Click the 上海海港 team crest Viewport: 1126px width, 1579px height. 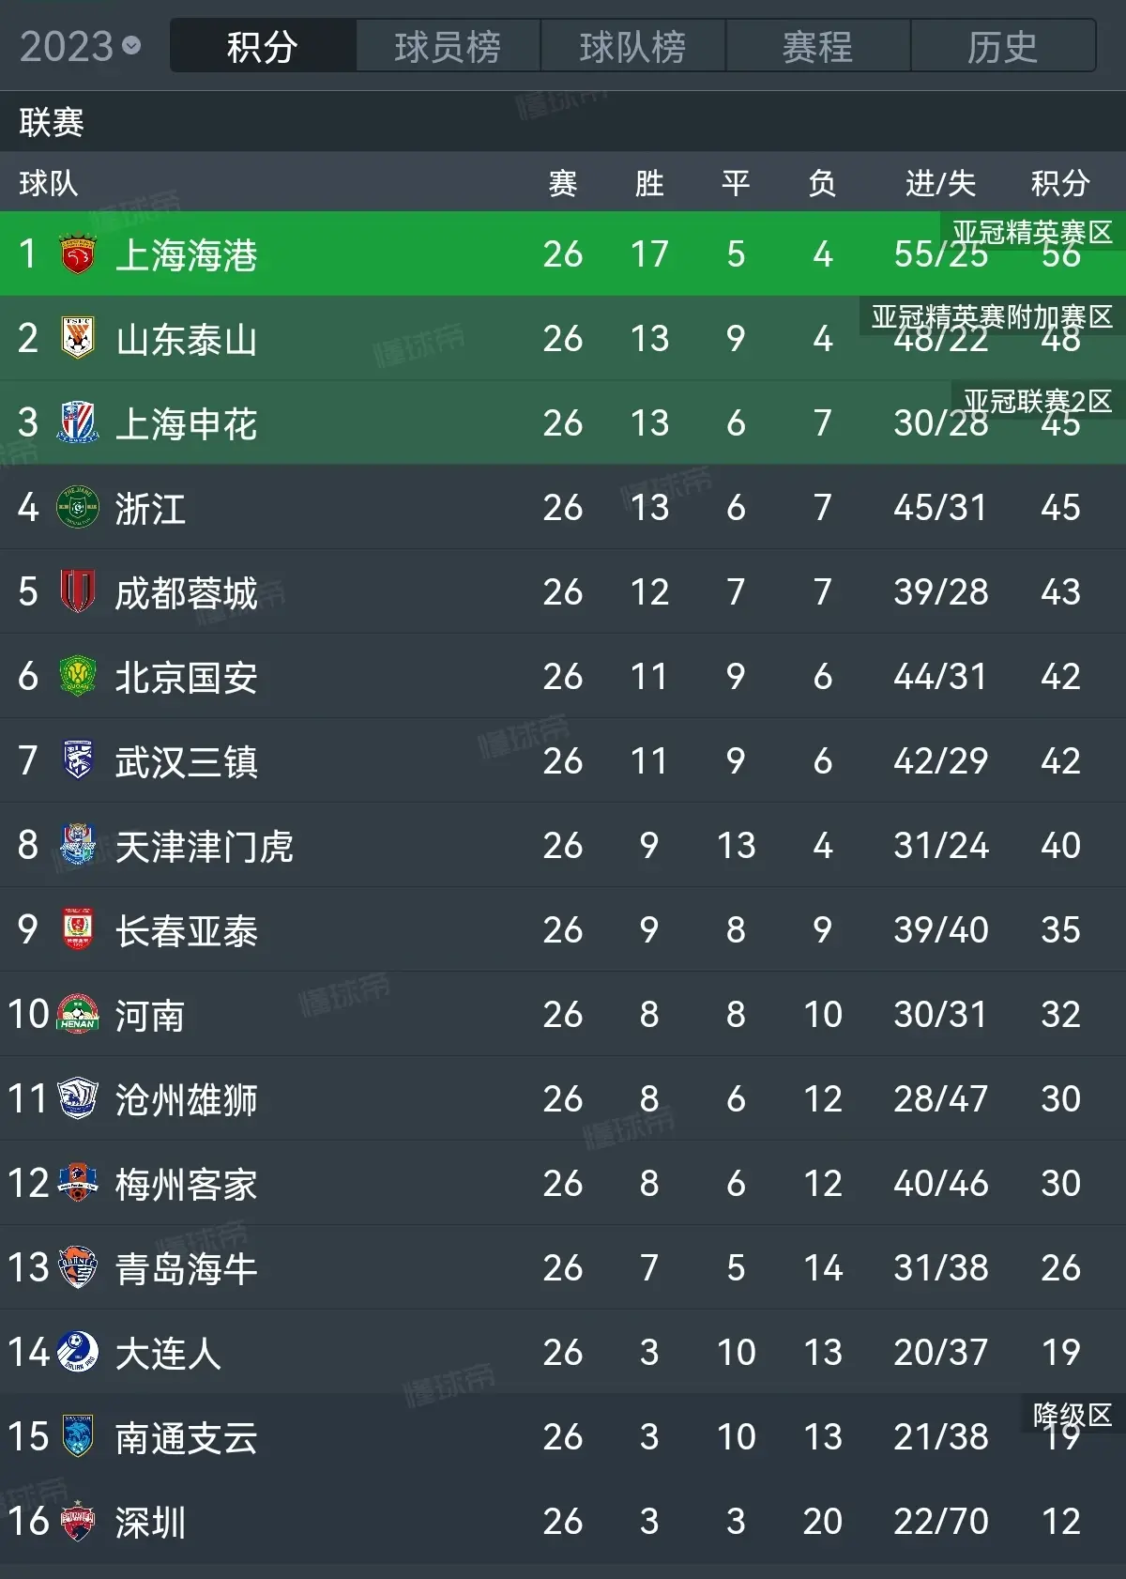tap(78, 254)
